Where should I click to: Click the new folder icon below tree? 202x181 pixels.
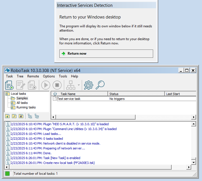7,116
